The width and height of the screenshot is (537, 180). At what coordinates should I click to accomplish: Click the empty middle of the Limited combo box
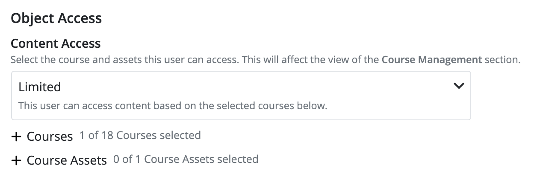coord(257,87)
